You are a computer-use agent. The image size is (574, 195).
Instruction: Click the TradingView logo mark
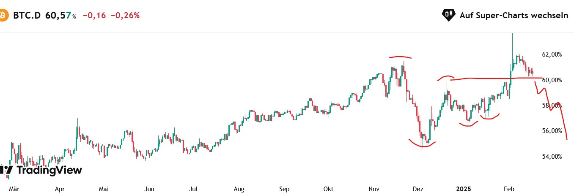pyautogui.click(x=6, y=171)
